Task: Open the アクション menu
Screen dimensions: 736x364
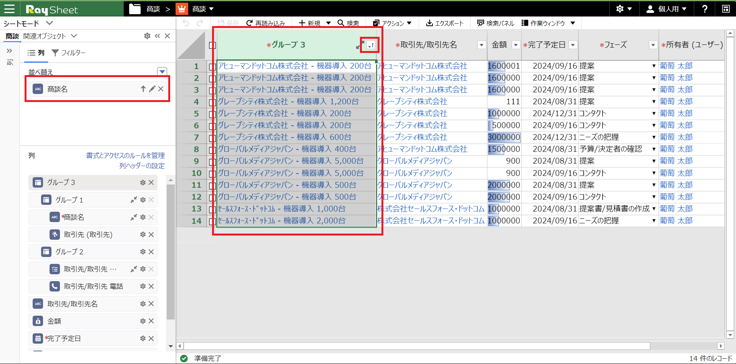Action: coord(392,23)
